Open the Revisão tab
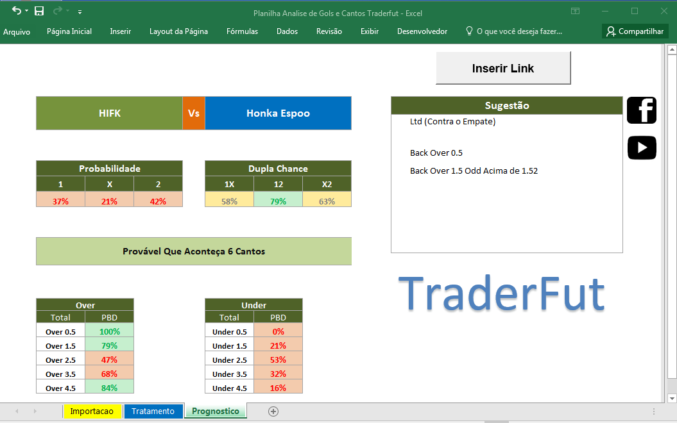Screen dimensions: 677x423 point(329,31)
